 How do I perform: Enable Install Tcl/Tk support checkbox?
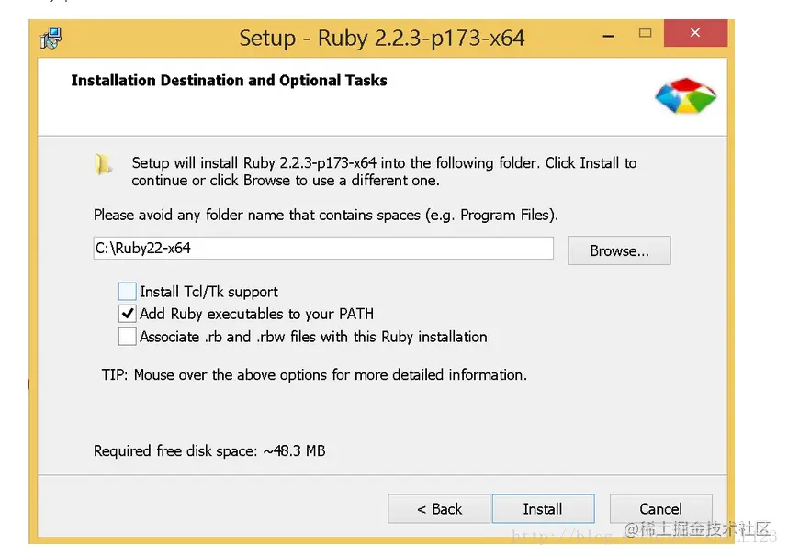pos(127,292)
